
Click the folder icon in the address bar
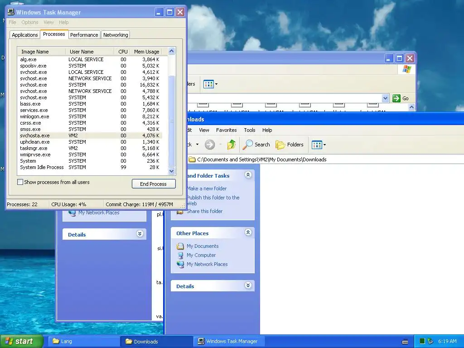coord(192,159)
